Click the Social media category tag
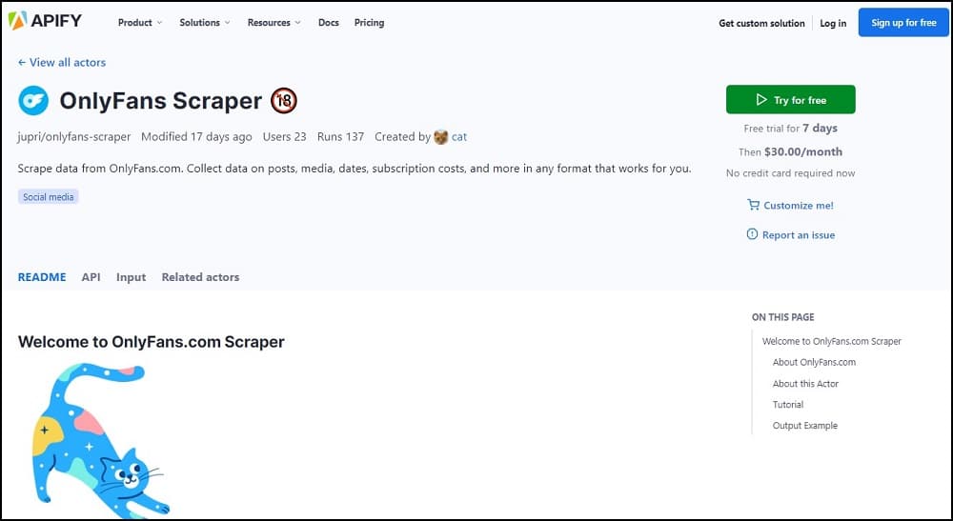Viewport: 953px width, 521px height. 48,197
